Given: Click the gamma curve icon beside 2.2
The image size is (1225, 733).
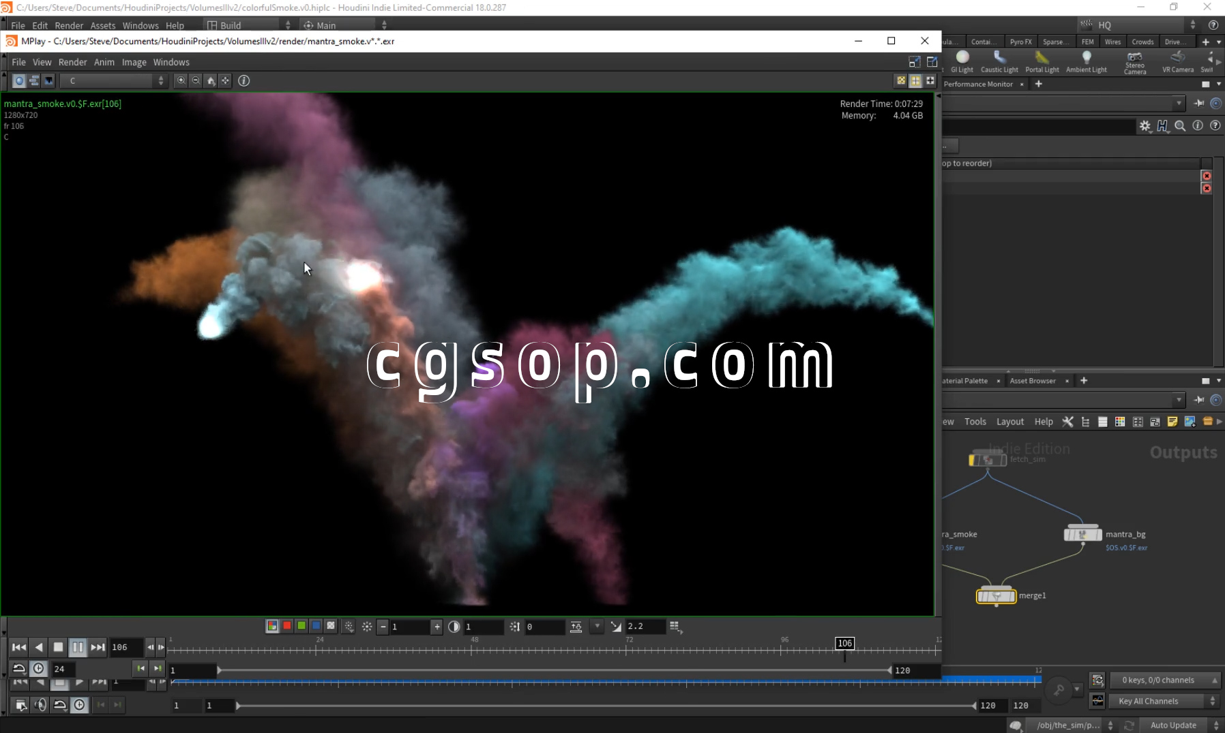Looking at the screenshot, I should coord(616,626).
